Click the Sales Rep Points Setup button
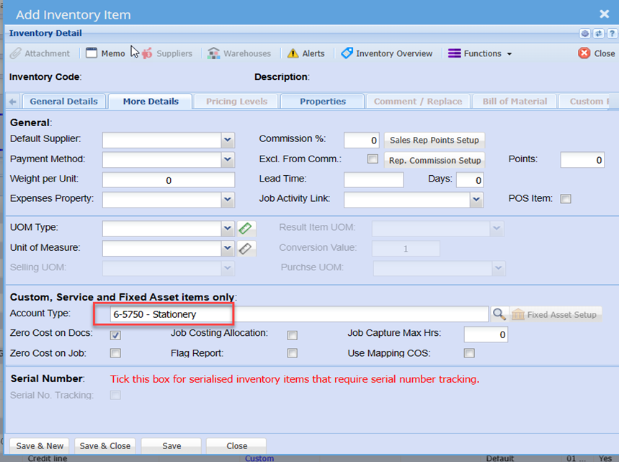 click(434, 141)
